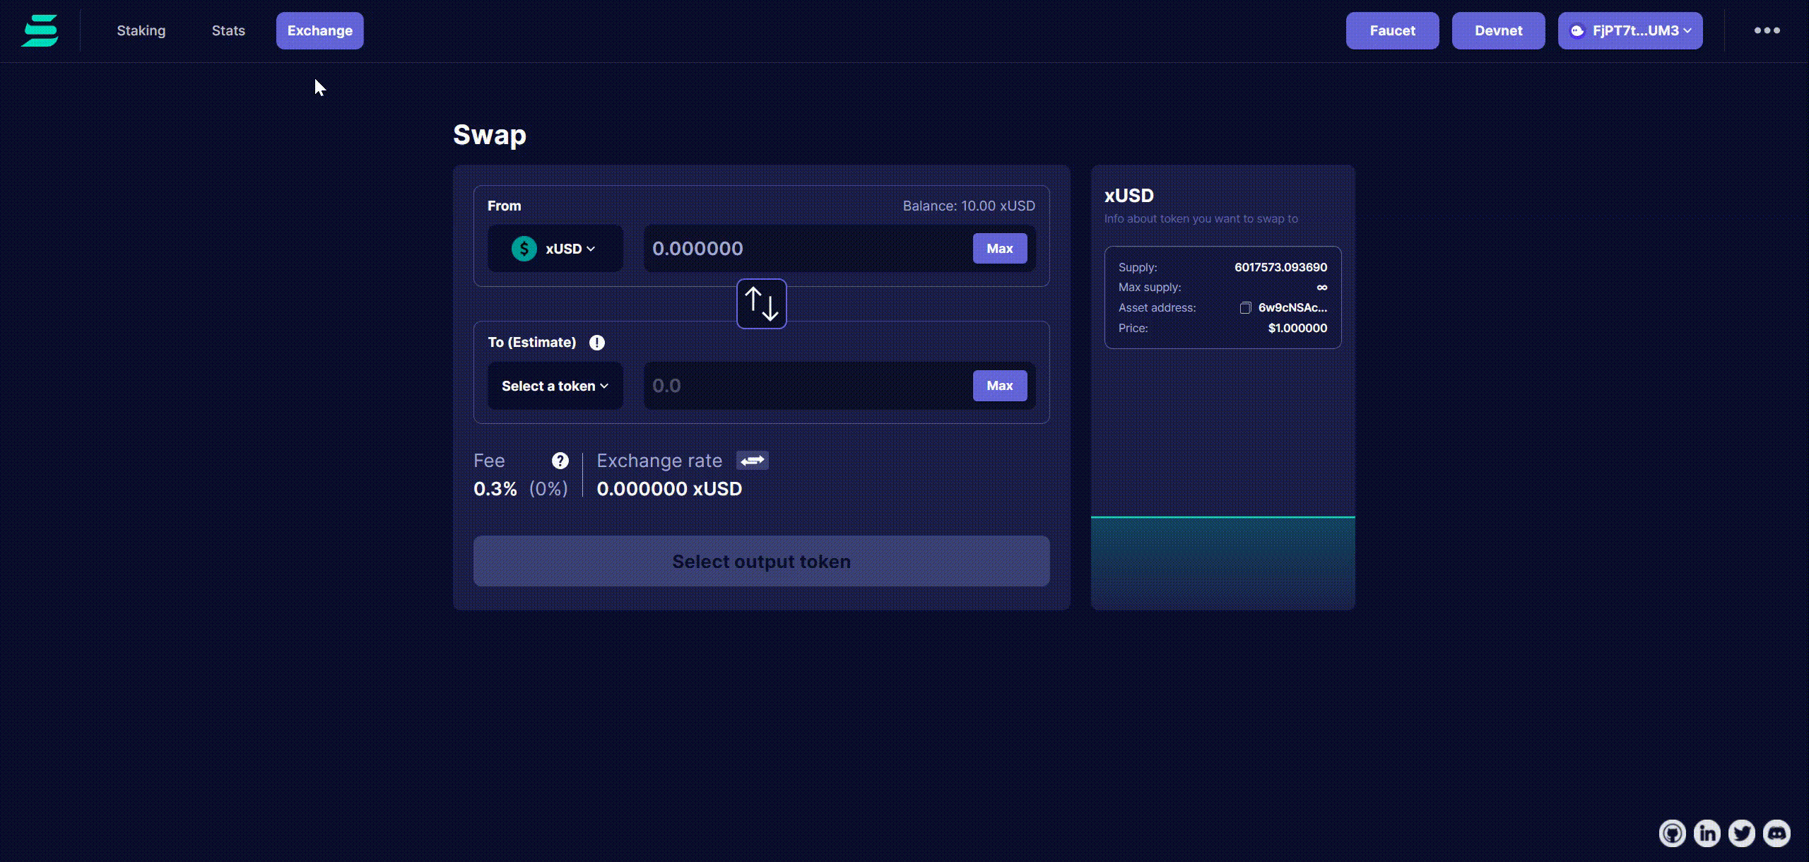Click the Faucet button
1809x862 pixels.
point(1393,30)
